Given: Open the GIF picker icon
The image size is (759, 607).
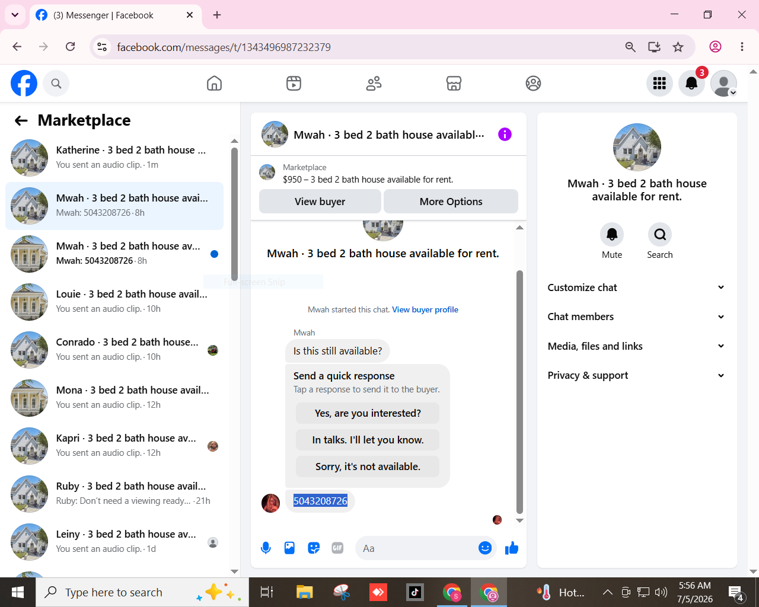Looking at the screenshot, I should pyautogui.click(x=337, y=548).
